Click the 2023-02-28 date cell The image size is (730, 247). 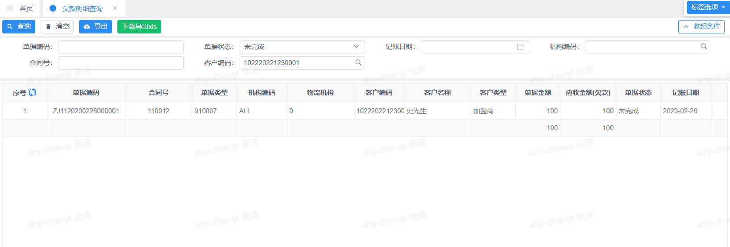686,111
